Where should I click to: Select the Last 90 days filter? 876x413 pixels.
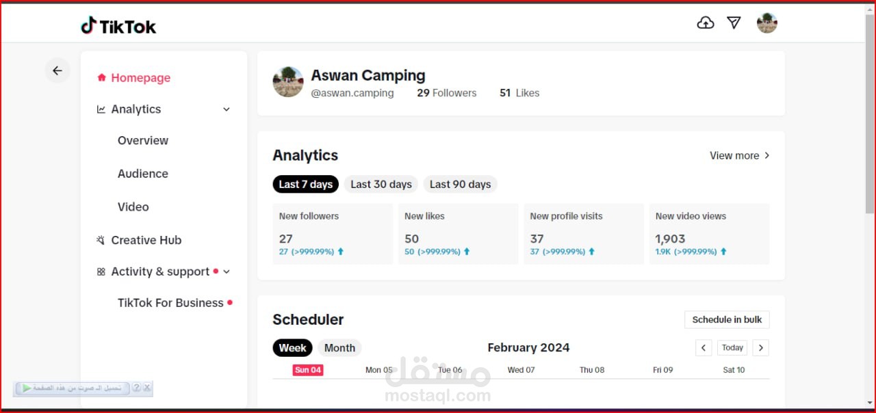[460, 184]
